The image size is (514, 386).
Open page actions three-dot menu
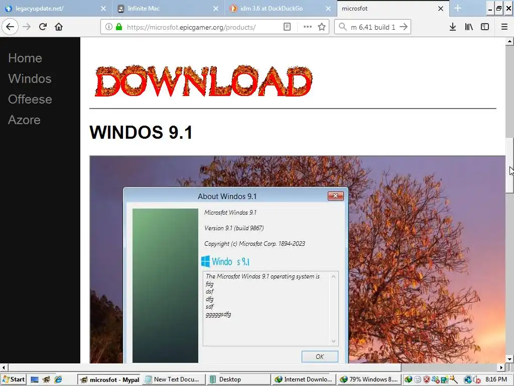(308, 27)
